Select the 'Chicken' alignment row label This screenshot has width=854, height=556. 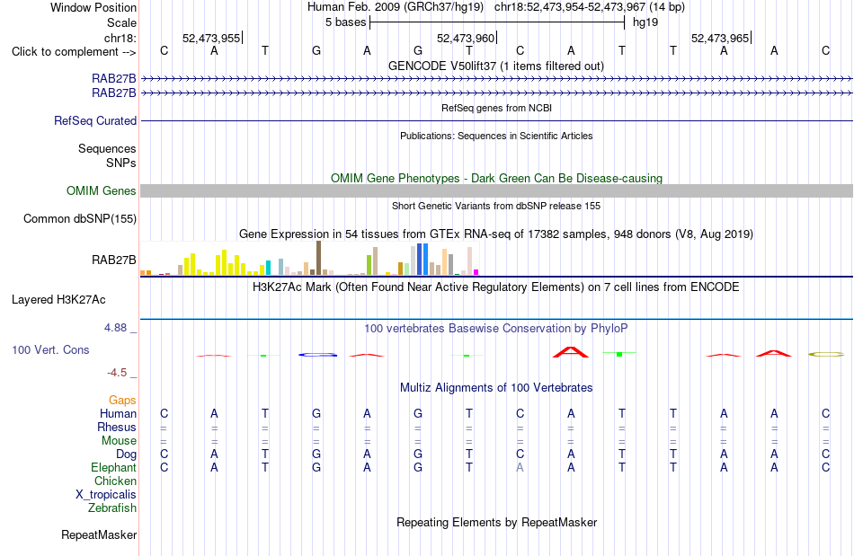click(115, 481)
